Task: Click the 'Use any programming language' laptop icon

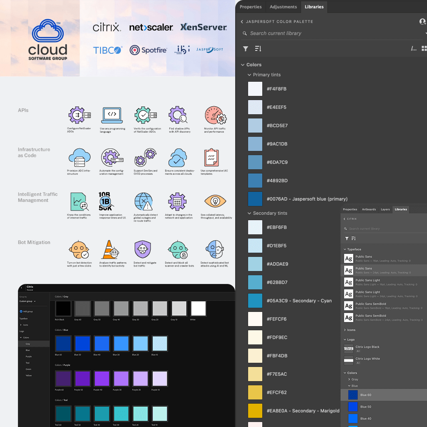Action: [112, 116]
